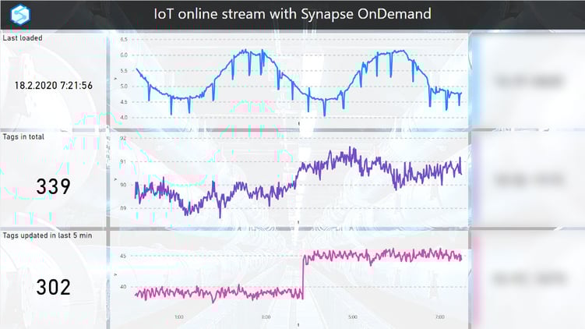Click the '6.0' y-axis label on blue chart
The image size is (585, 329).
tap(124, 55)
